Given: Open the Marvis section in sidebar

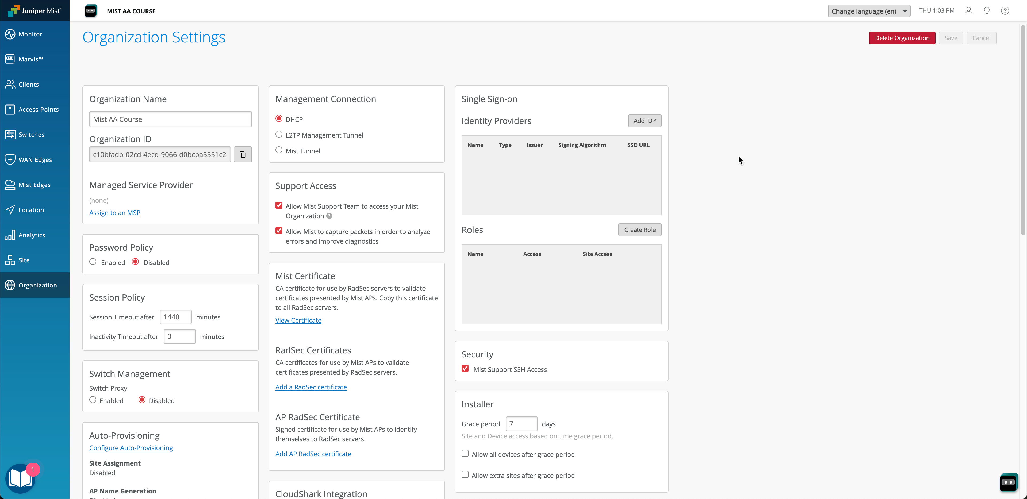Looking at the screenshot, I should point(31,59).
